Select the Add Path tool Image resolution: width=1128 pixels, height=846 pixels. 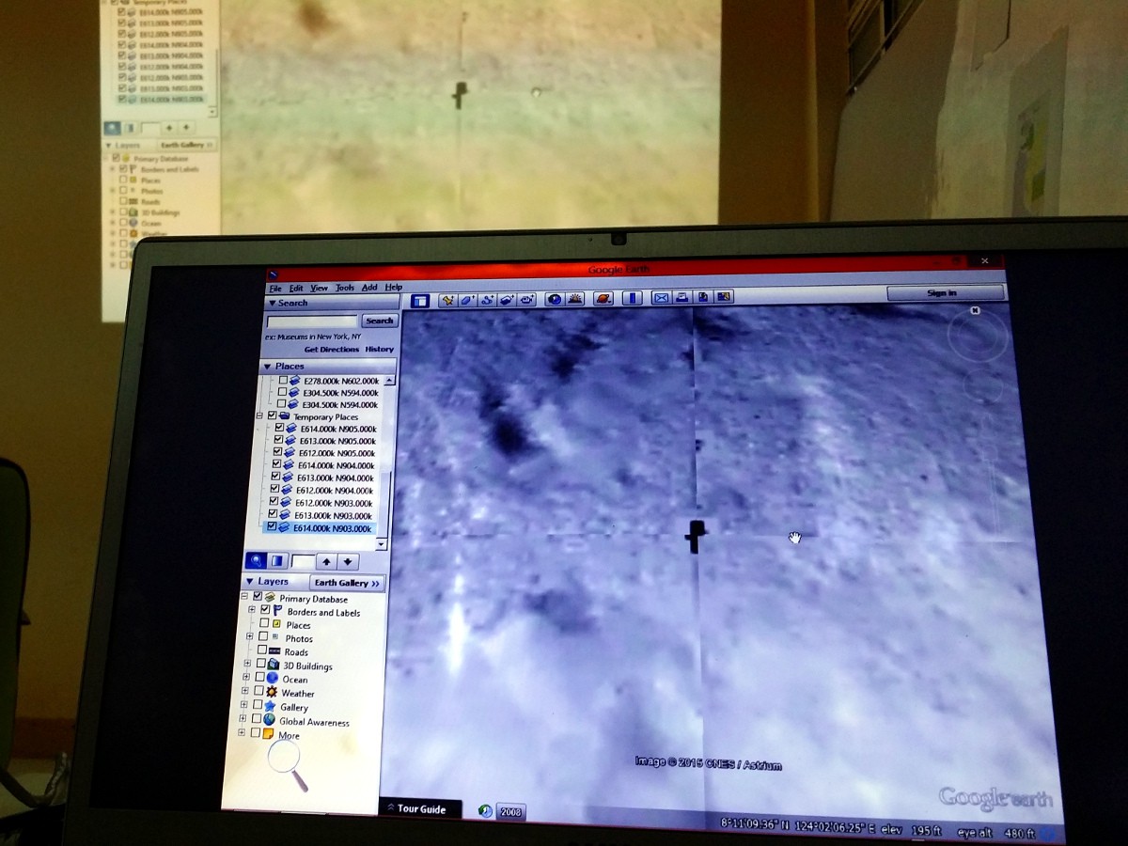click(487, 300)
